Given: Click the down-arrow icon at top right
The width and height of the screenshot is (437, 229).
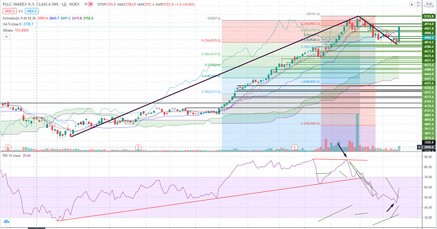Looking at the screenshot, I should click(412, 4).
